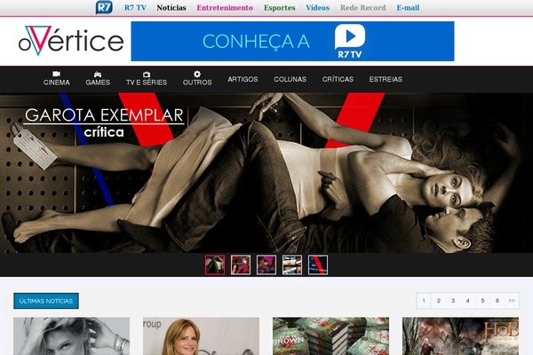Select the first slider thumbnail
This screenshot has height=355, width=533.
pos(215,265)
